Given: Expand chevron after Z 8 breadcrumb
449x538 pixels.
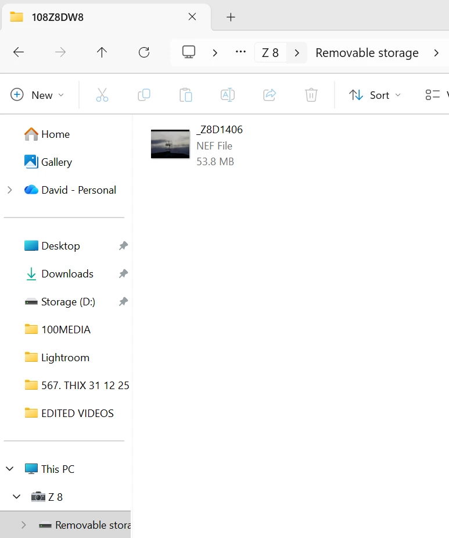Looking at the screenshot, I should pos(297,53).
